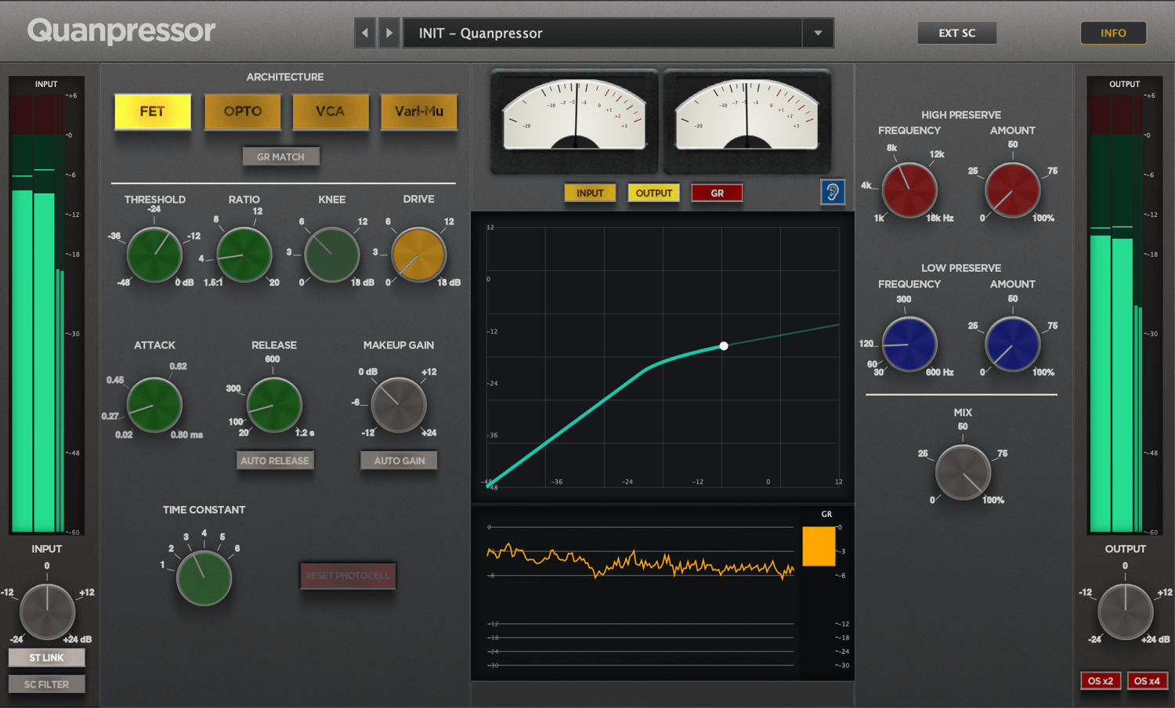Screen dimensions: 1175x708
Task: Click the INPUT gain knob
Action: coord(47,611)
